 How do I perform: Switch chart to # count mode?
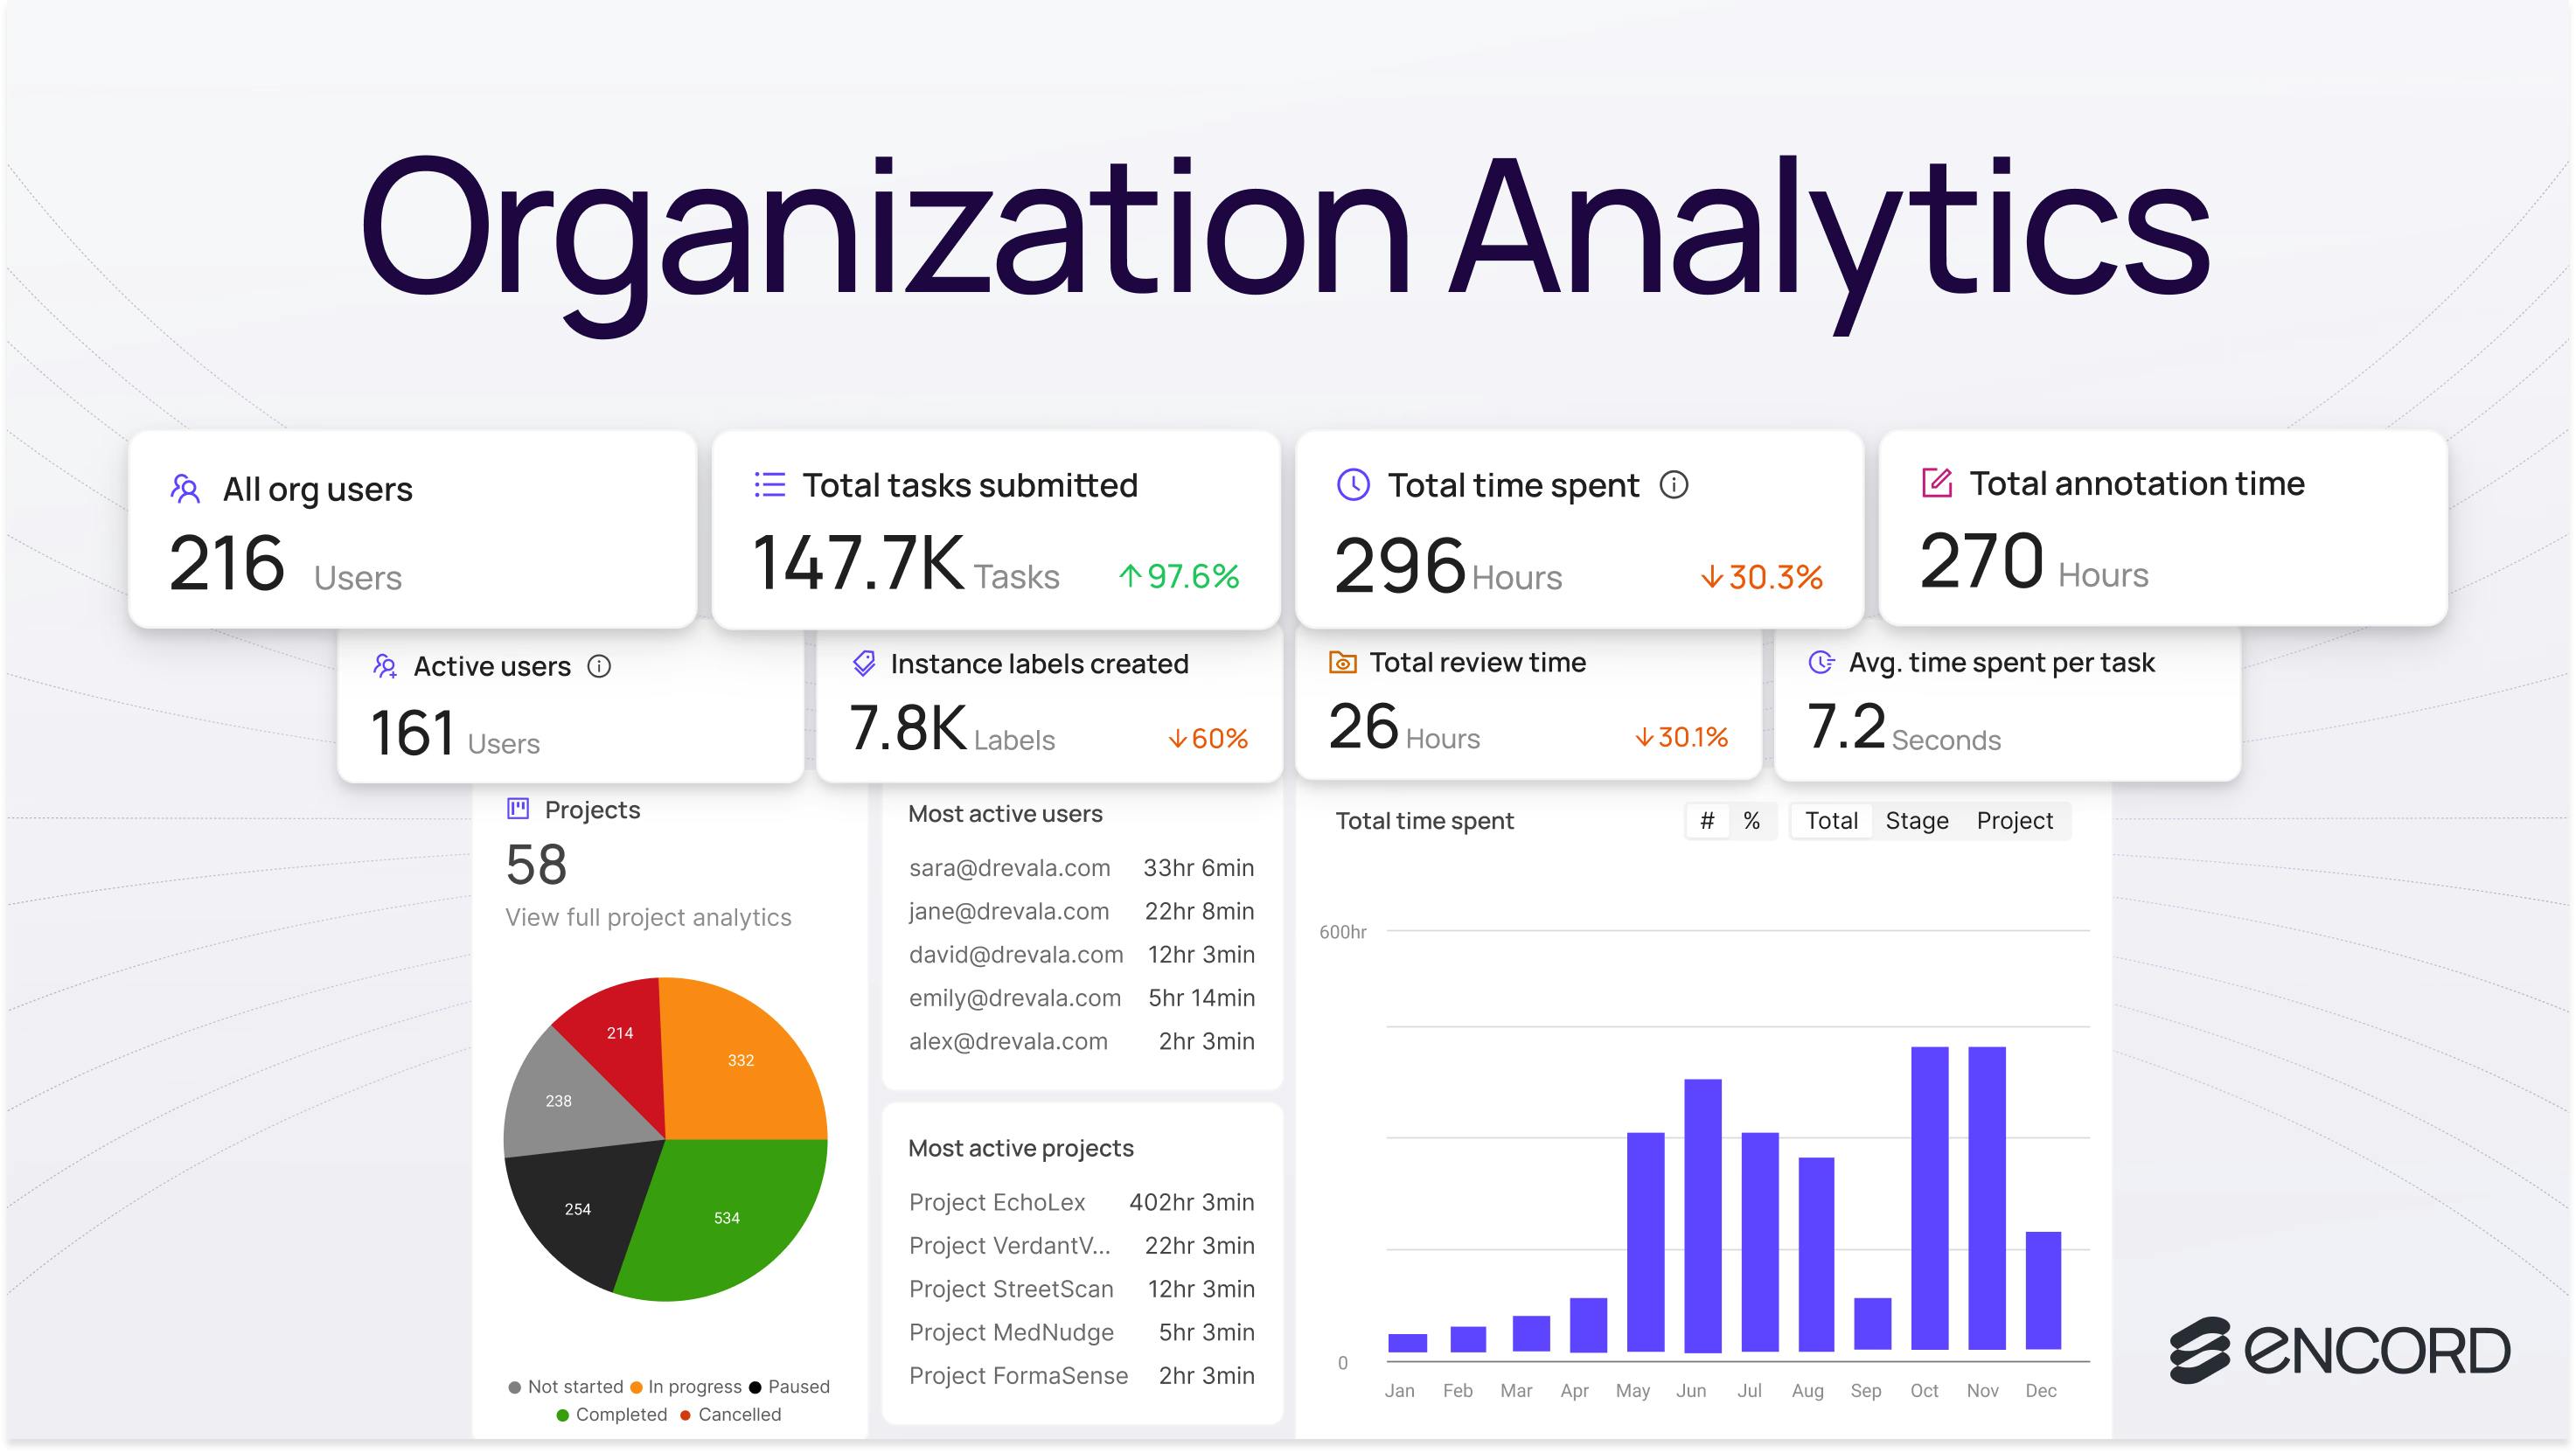pos(1707,821)
